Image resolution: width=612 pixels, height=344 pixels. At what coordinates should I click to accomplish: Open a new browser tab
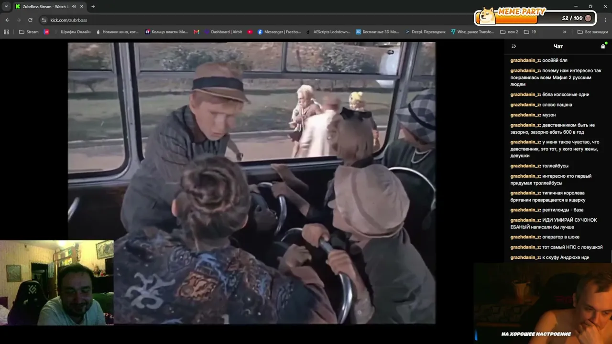click(x=93, y=7)
